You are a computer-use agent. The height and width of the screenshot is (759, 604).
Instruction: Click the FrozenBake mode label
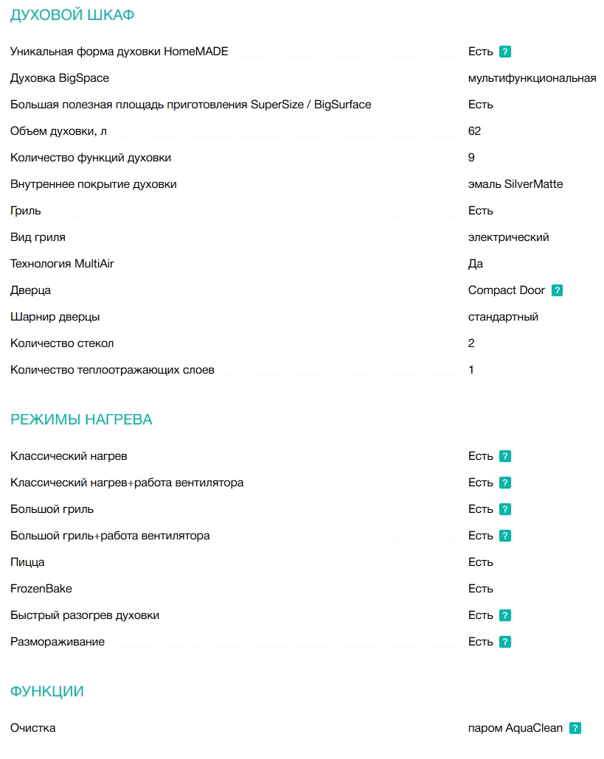coord(41,589)
